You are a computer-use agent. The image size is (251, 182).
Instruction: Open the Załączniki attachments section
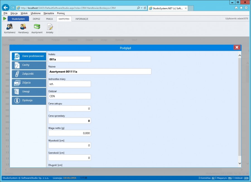tap(29, 74)
